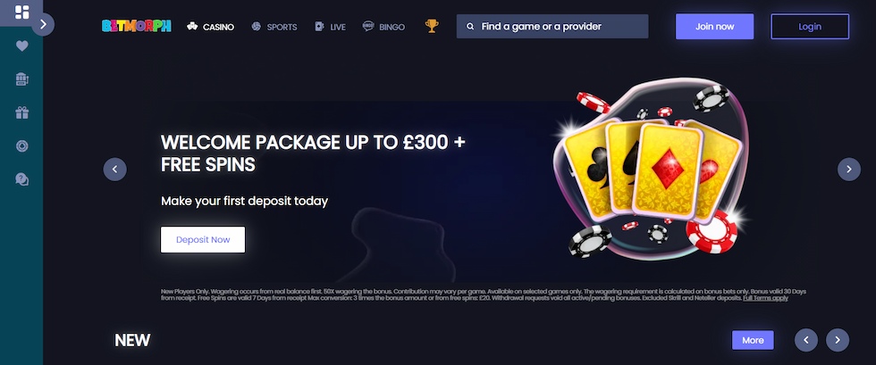Open favorites heart icon in sidebar
Image resolution: width=876 pixels, height=365 pixels.
[21, 46]
